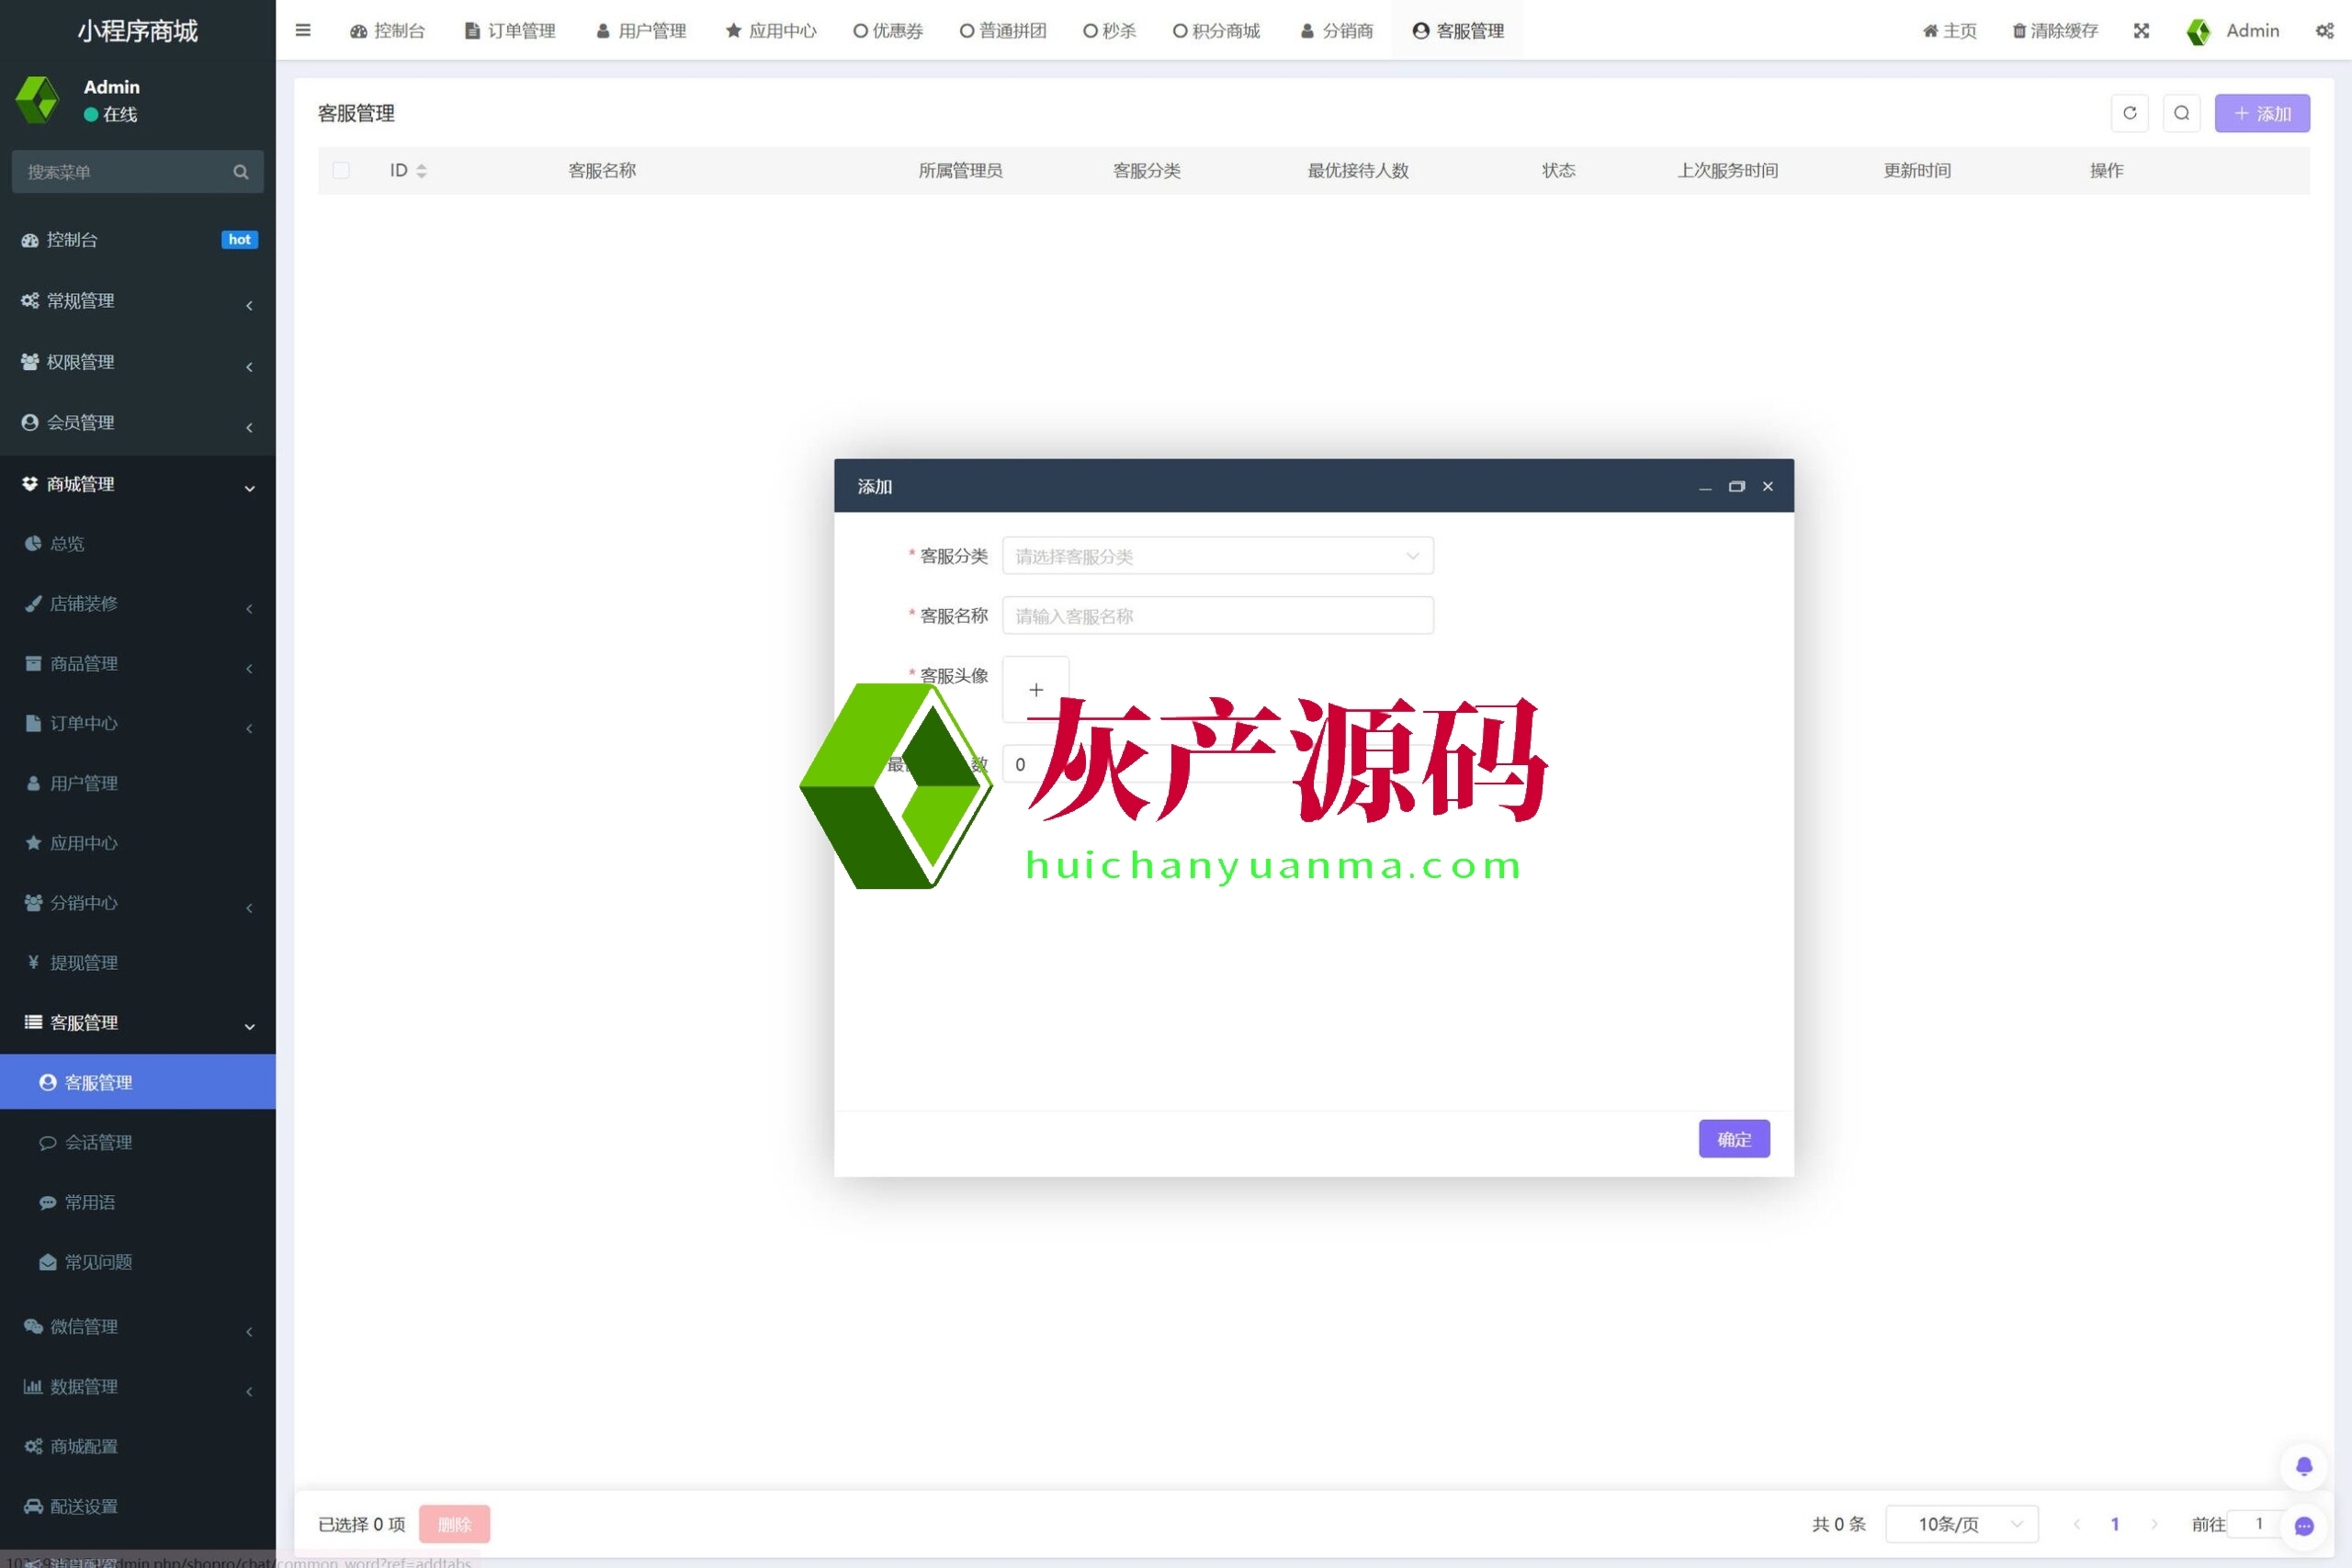The height and width of the screenshot is (1568, 2352).
Task: Open the notification bell icon
Action: point(2303,1466)
